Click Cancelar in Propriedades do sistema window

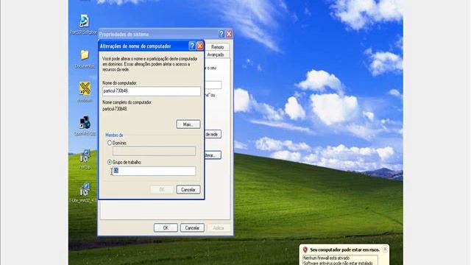tap(192, 227)
